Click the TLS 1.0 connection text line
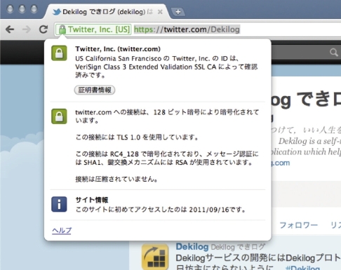 click(x=137, y=137)
